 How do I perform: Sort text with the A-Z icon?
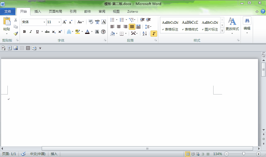point(144,33)
